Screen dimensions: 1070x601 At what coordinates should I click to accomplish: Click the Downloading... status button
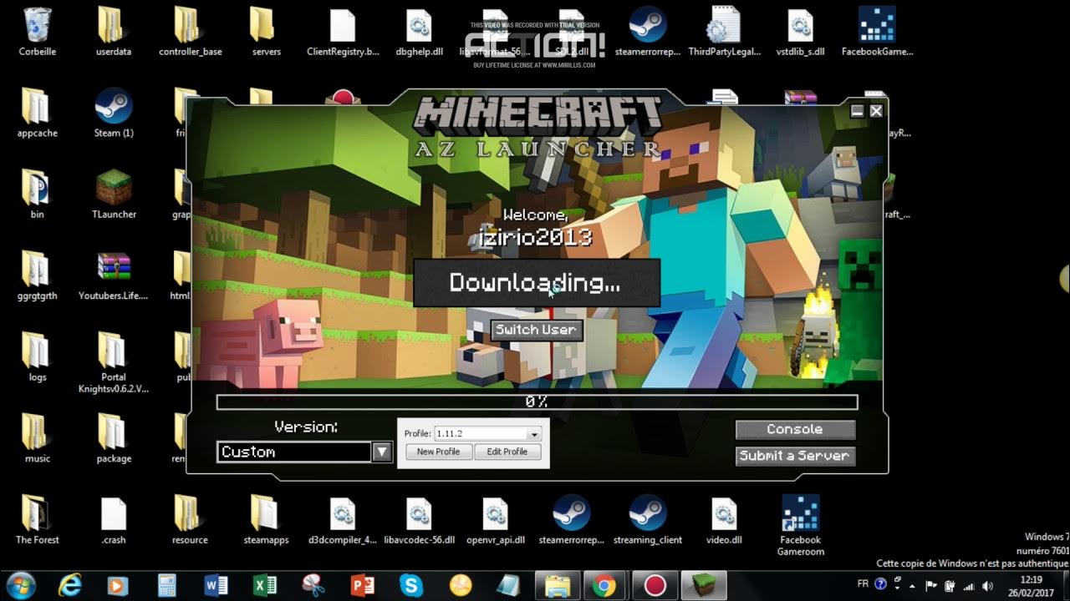coord(537,283)
